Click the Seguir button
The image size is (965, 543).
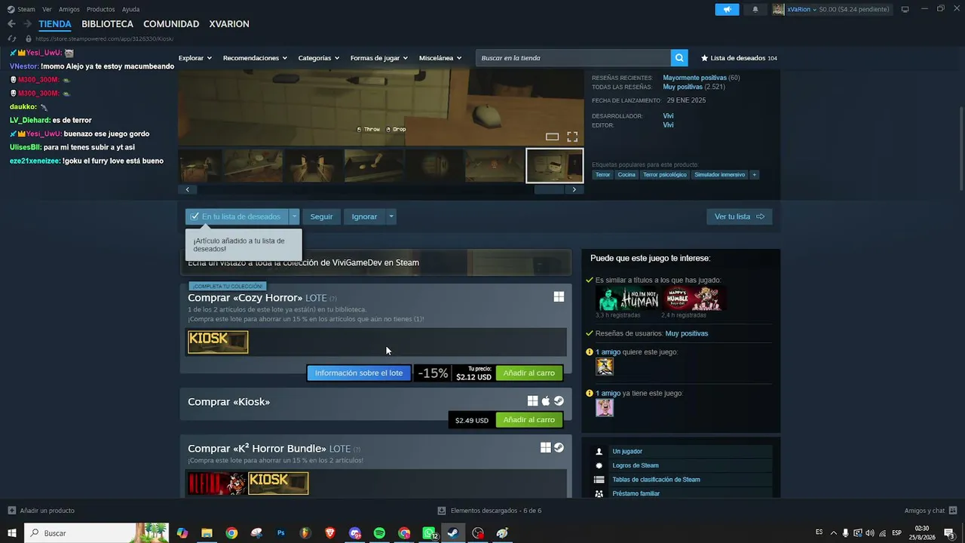point(321,216)
